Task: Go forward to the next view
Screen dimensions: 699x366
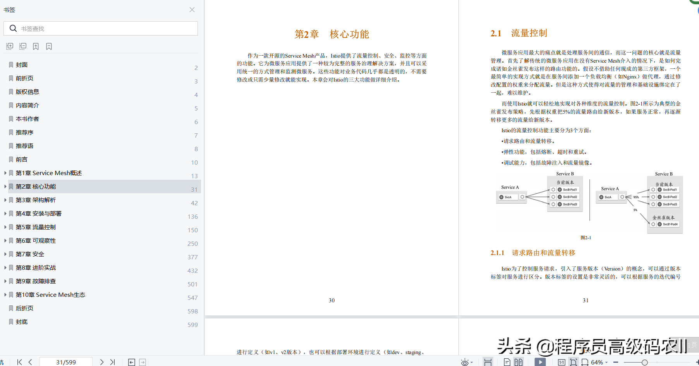Action: coord(143,362)
